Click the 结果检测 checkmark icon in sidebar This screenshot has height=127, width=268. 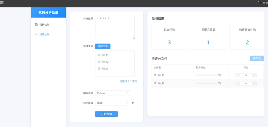37,34
